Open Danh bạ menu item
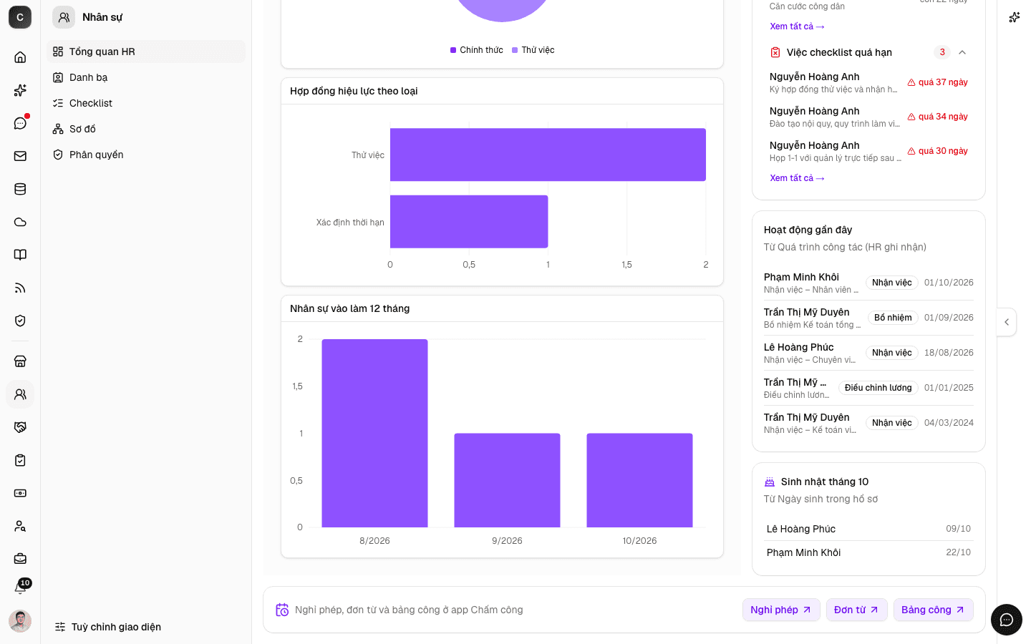 point(146,77)
